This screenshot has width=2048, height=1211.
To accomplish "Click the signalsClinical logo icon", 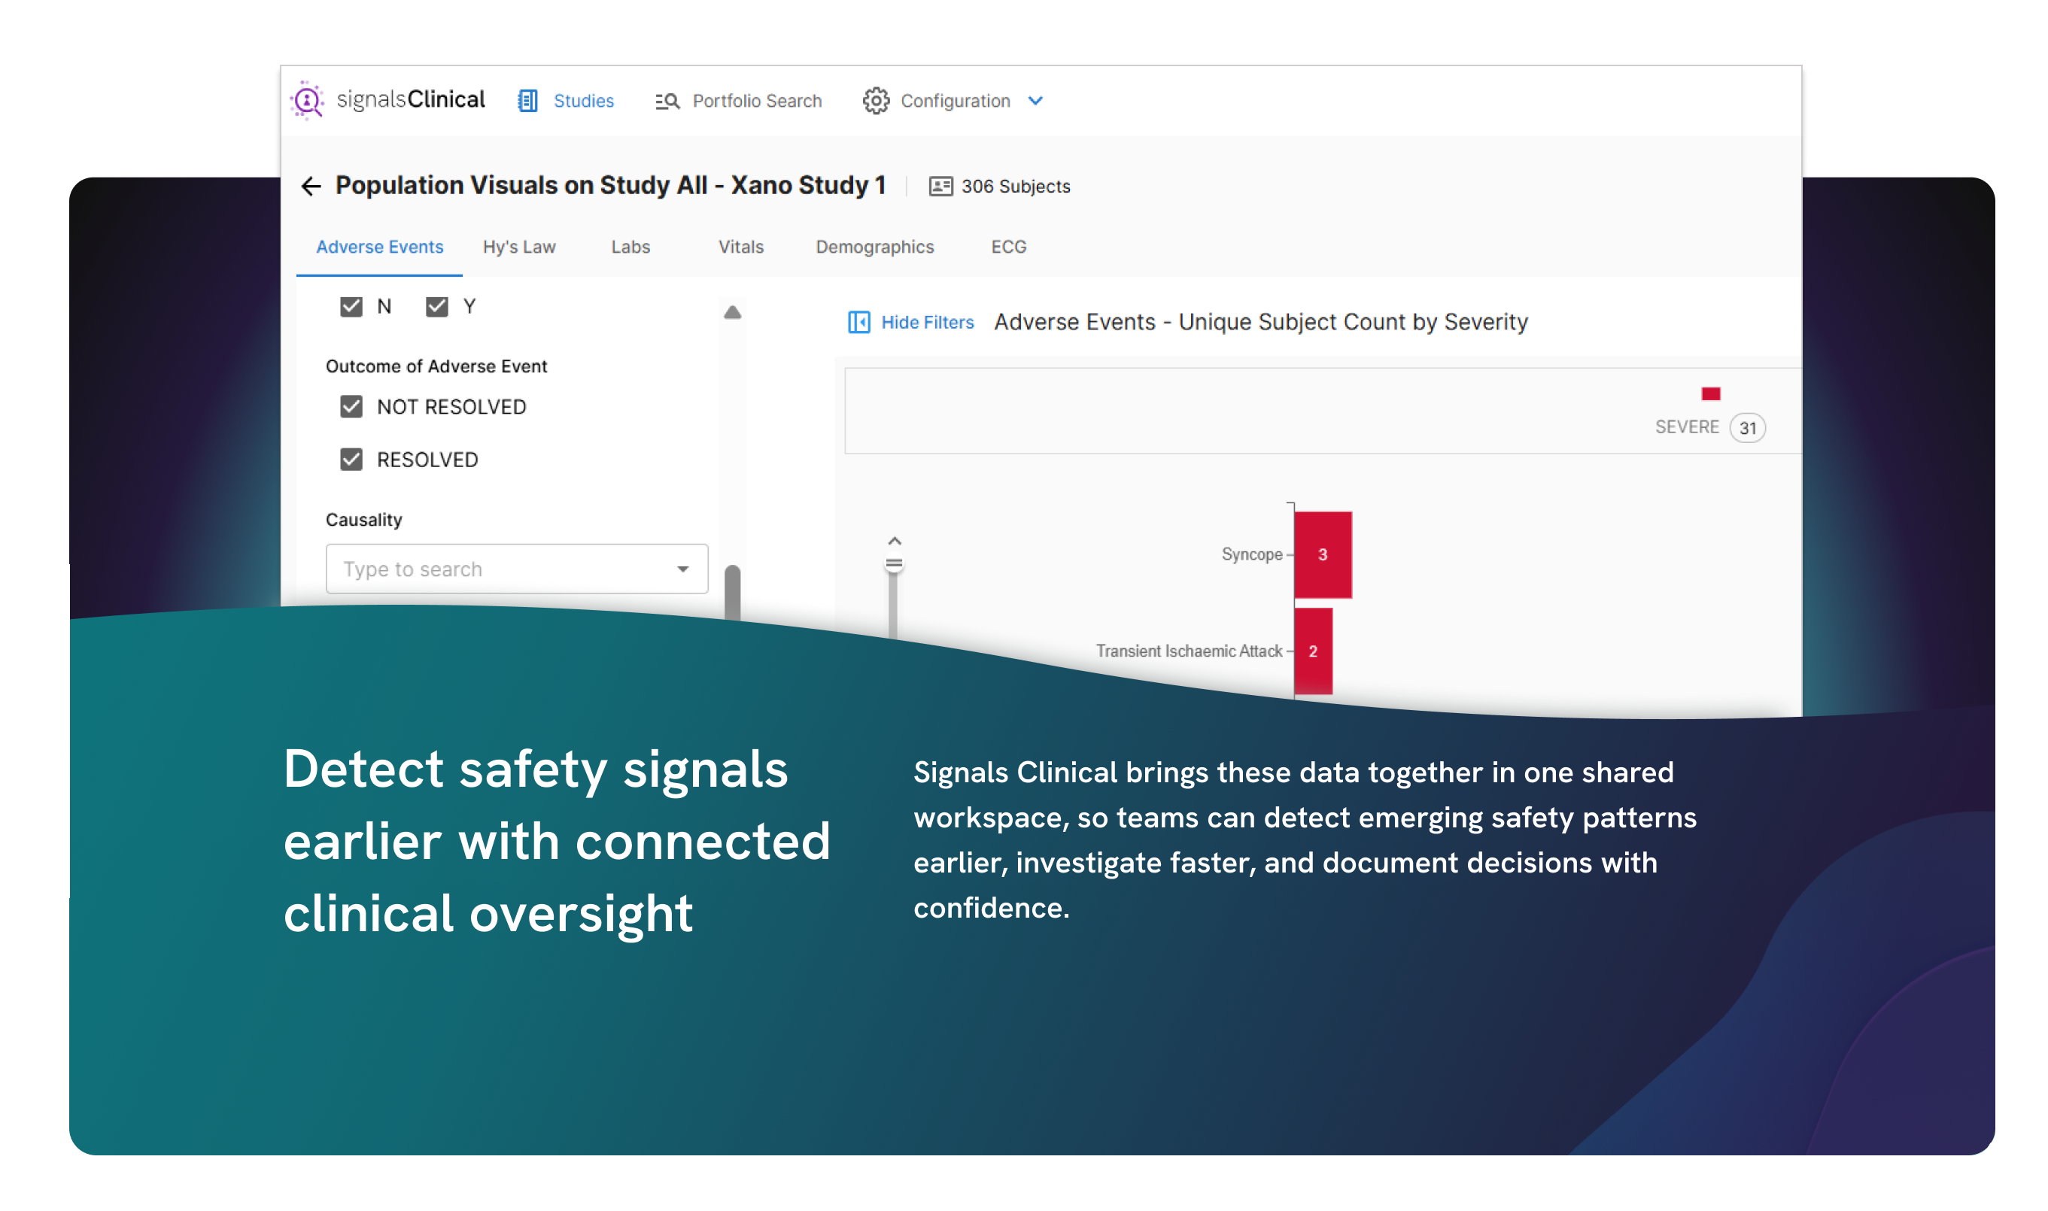I will point(308,99).
